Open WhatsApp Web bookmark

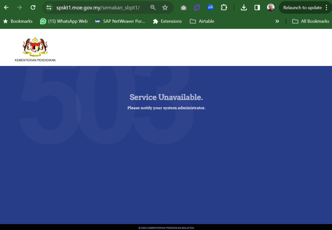click(x=64, y=21)
